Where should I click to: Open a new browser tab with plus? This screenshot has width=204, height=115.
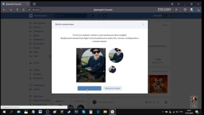(x=34, y=4)
